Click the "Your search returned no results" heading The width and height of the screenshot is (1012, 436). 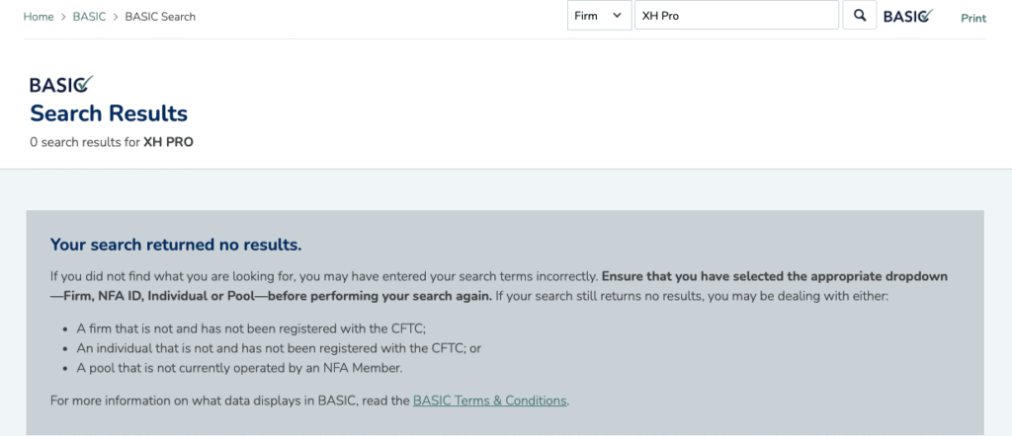[176, 244]
